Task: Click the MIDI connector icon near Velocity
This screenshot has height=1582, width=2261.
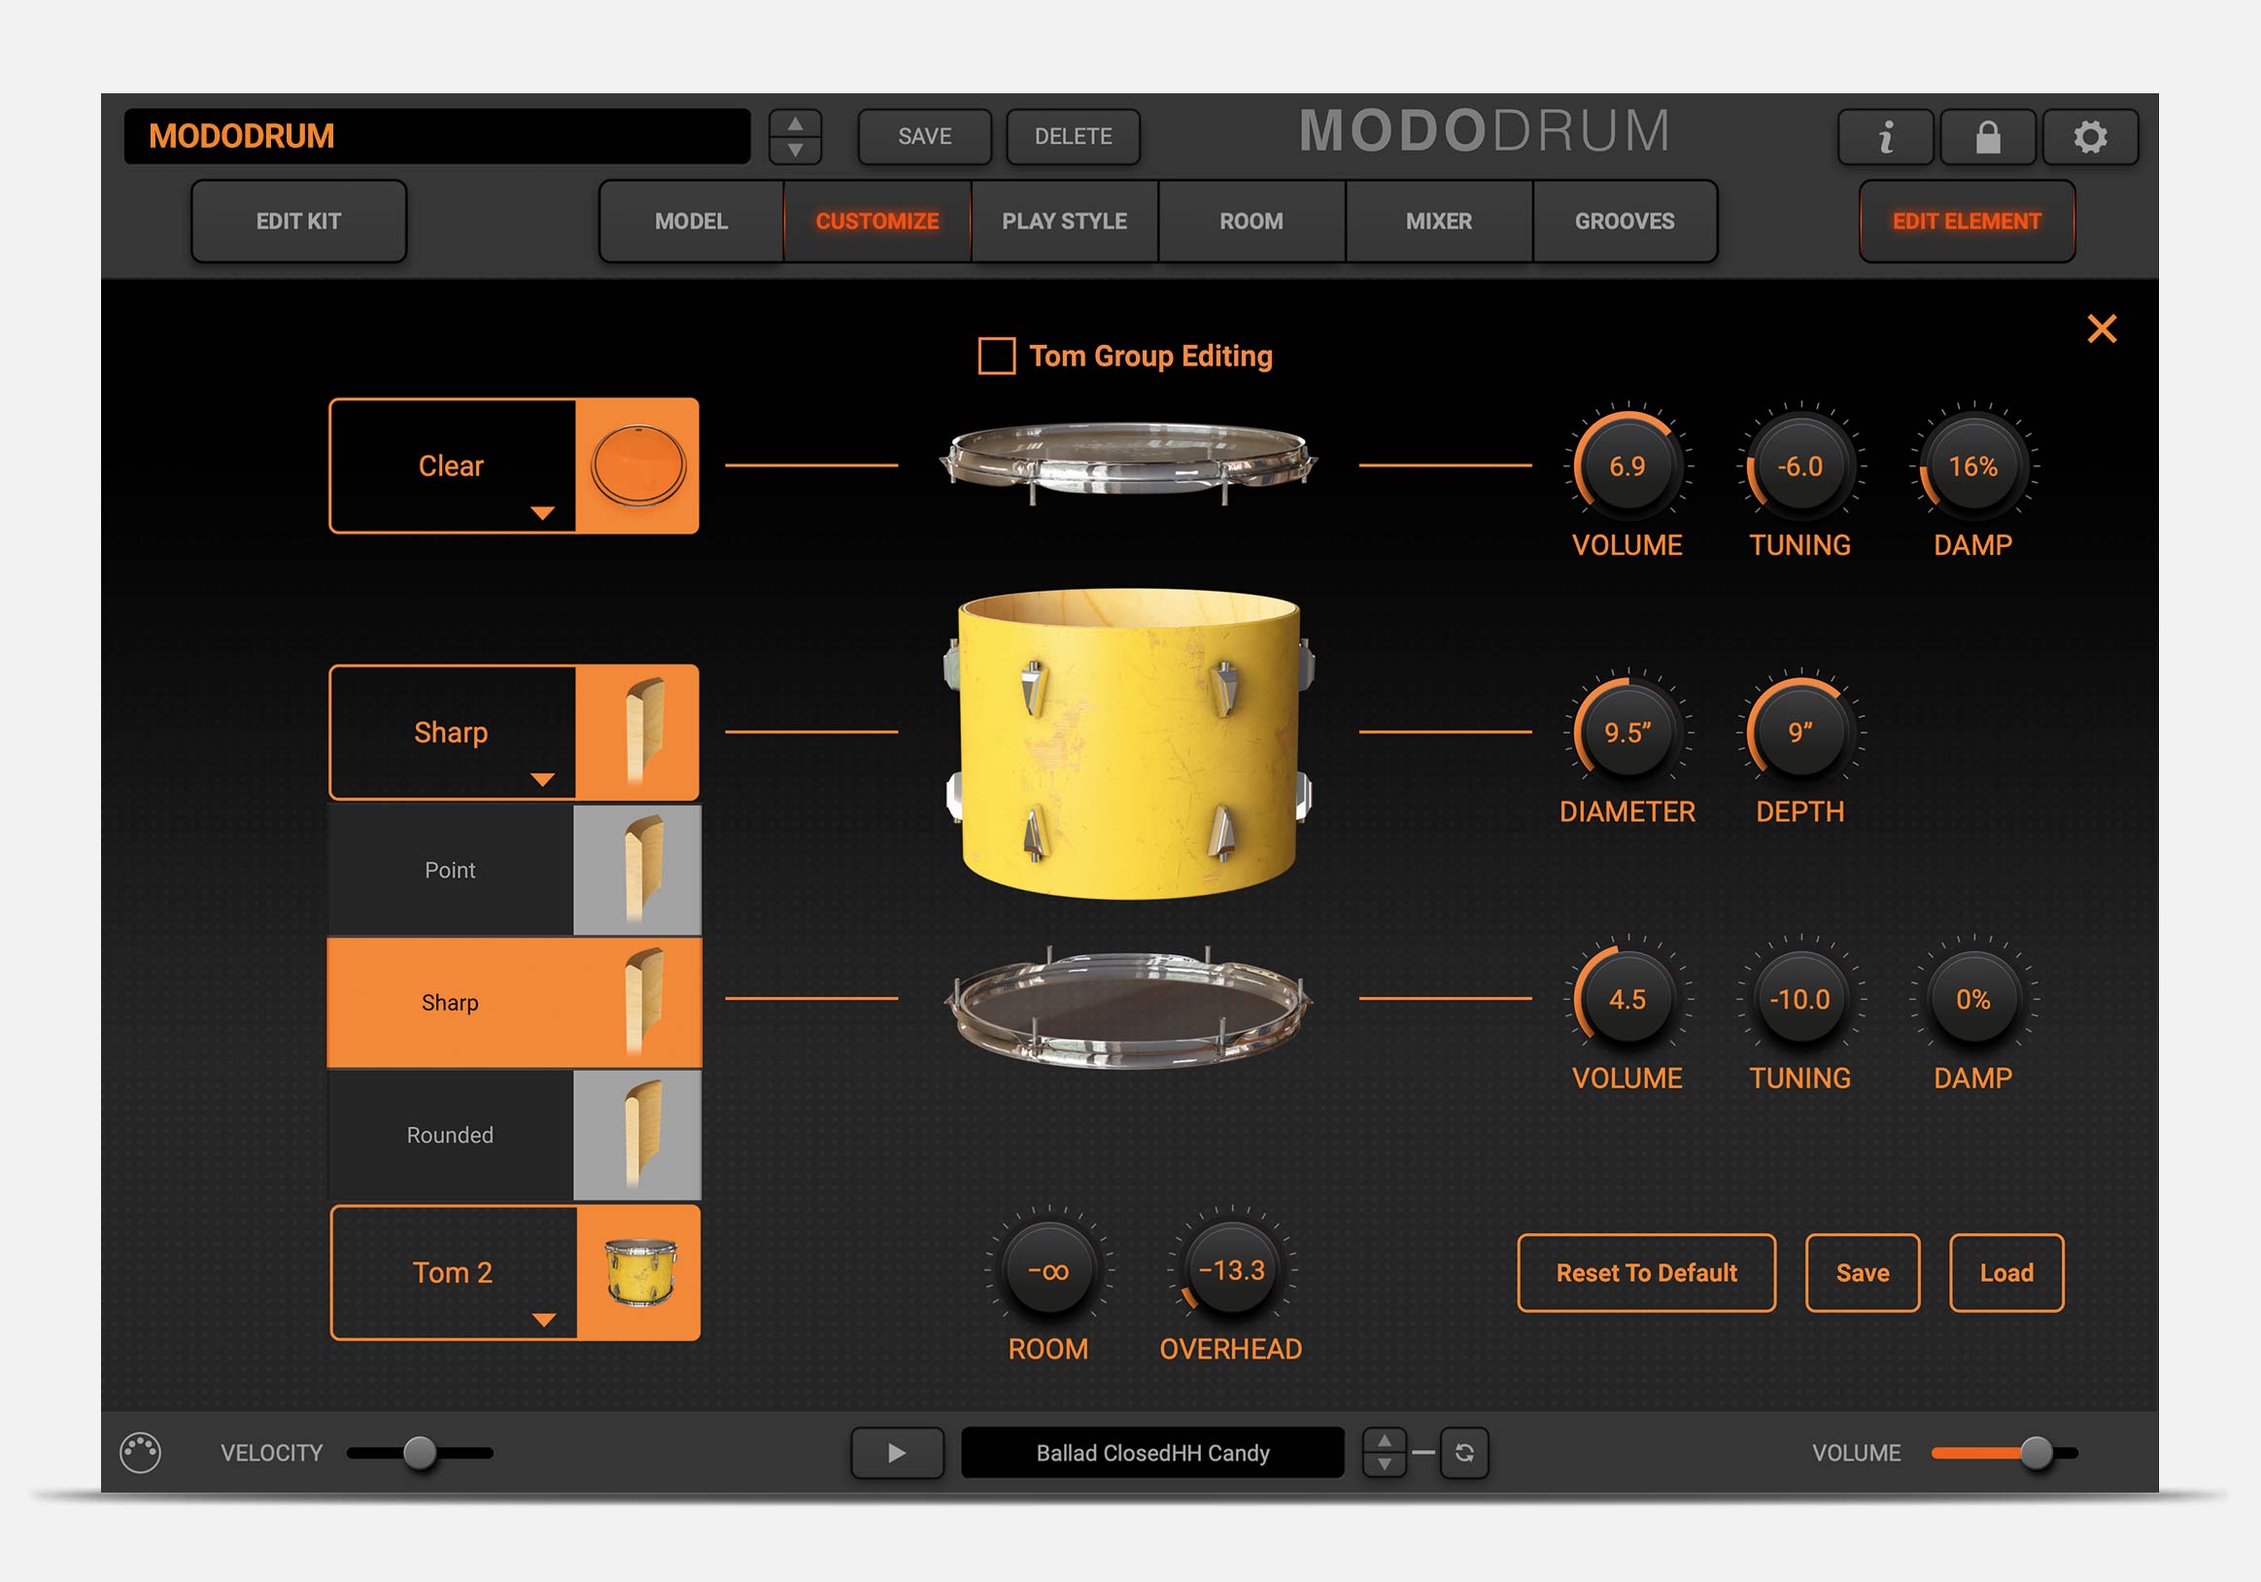Action: pos(140,1452)
